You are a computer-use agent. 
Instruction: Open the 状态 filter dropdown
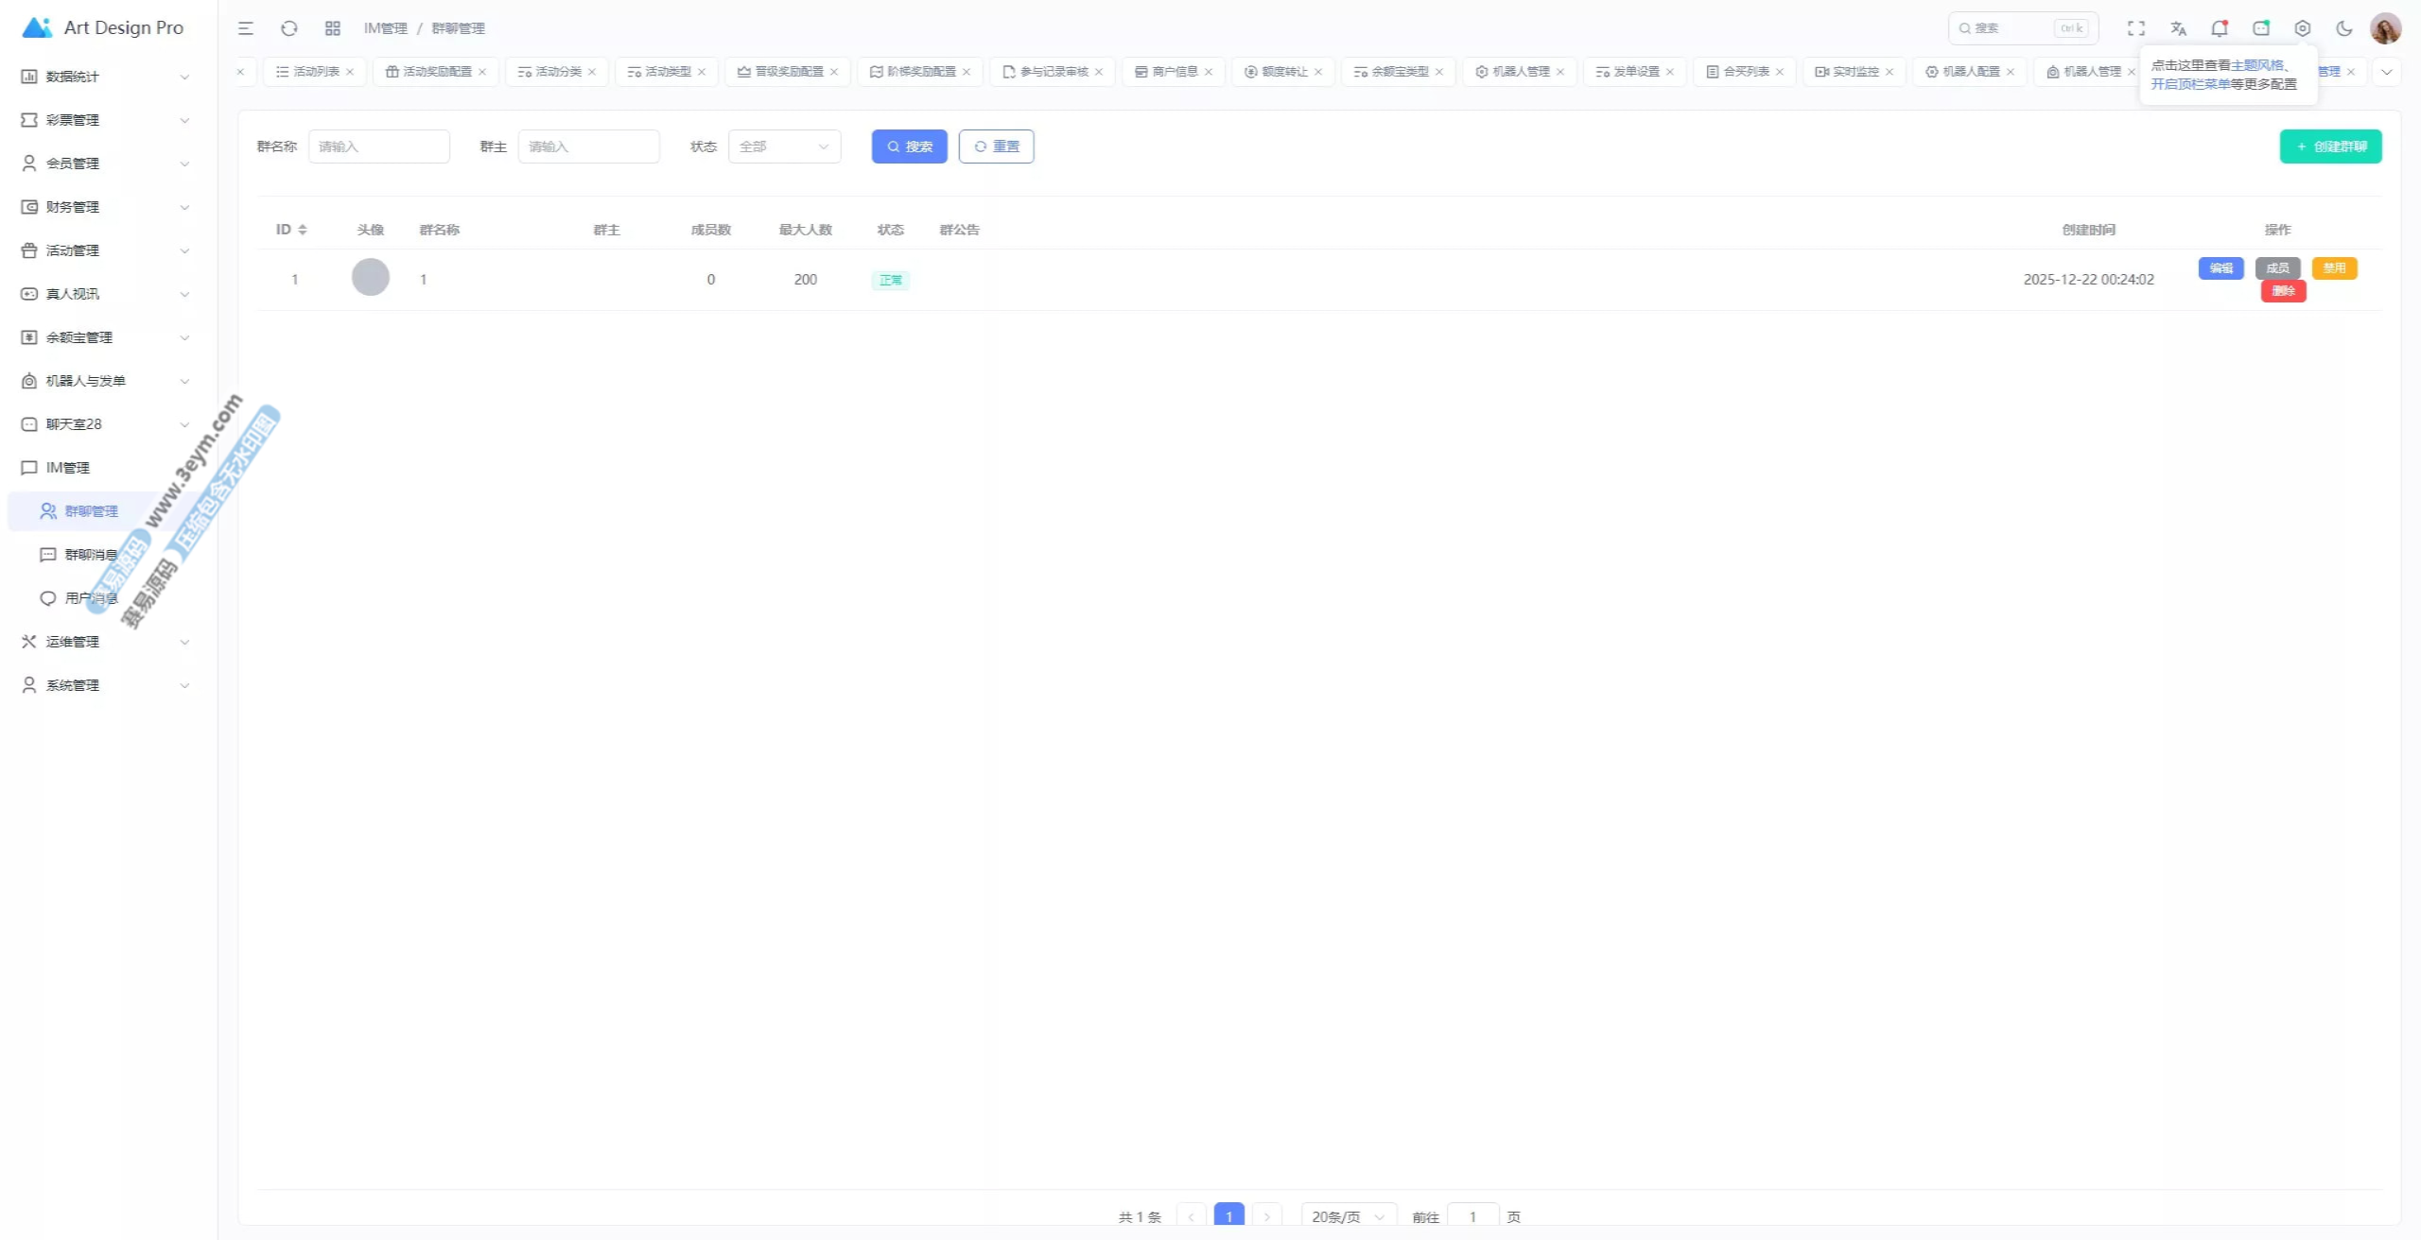tap(784, 146)
